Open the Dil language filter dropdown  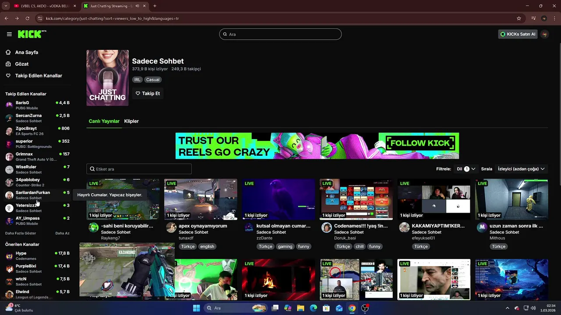pos(466,169)
